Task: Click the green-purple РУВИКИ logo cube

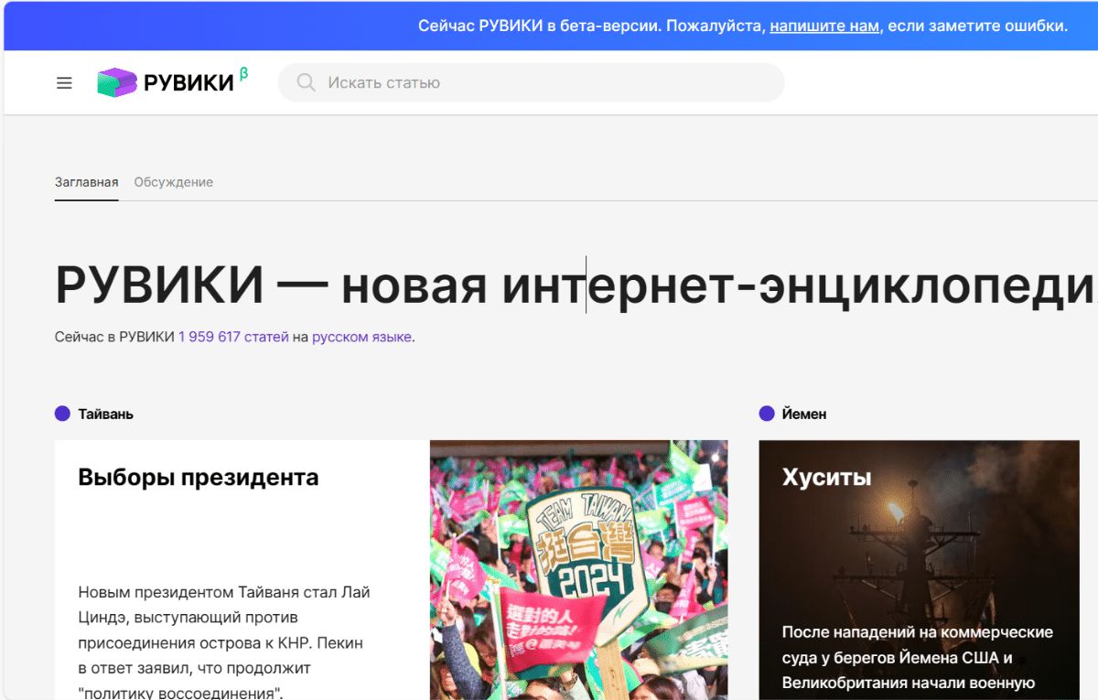Action: [x=116, y=83]
